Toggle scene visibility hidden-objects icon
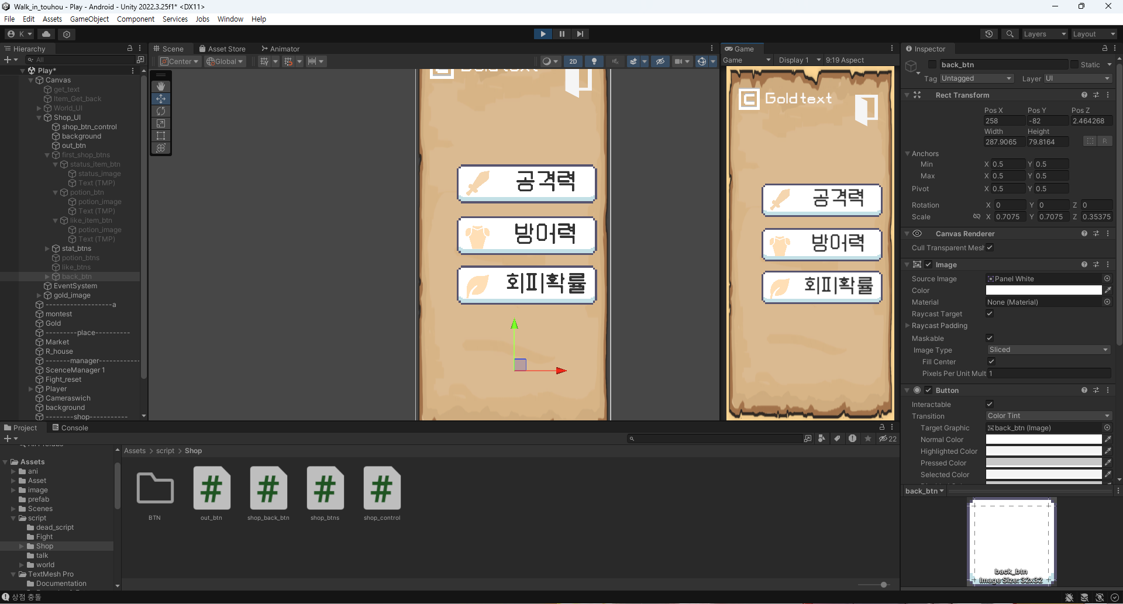Image resolution: width=1123 pixels, height=604 pixels. click(x=660, y=61)
